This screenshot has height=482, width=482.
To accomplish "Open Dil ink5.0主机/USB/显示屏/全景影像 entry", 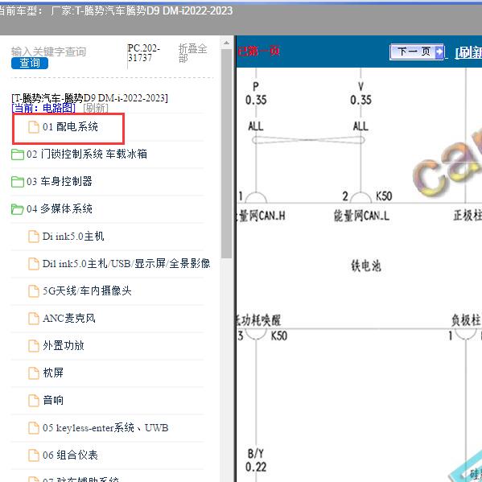I will [x=126, y=263].
